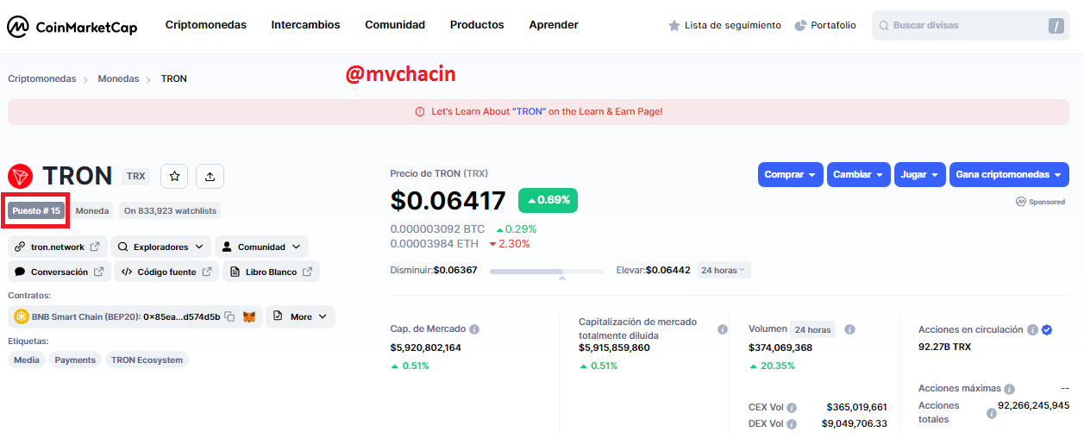Click the low-high price range bar
The height and width of the screenshot is (438, 1084).
547,271
